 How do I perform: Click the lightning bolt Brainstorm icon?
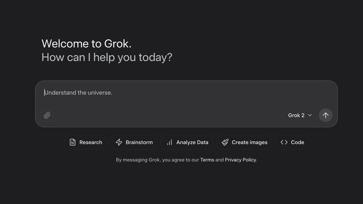[x=119, y=142]
